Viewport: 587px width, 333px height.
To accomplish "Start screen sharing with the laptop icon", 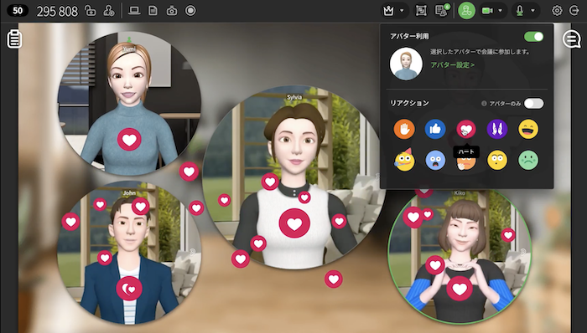I will click(x=134, y=11).
